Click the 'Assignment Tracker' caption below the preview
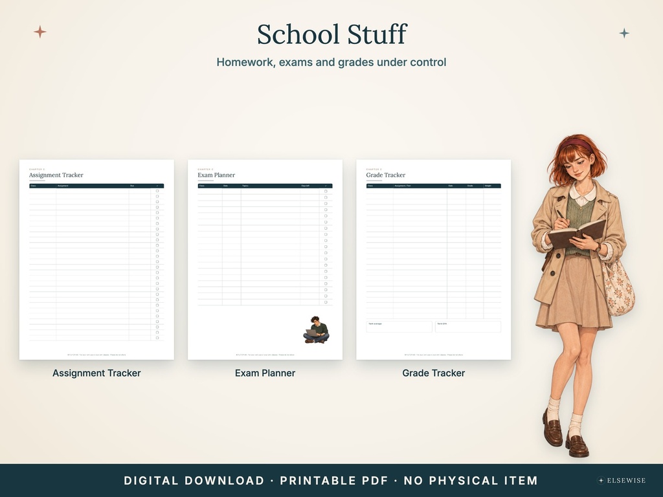 96,373
